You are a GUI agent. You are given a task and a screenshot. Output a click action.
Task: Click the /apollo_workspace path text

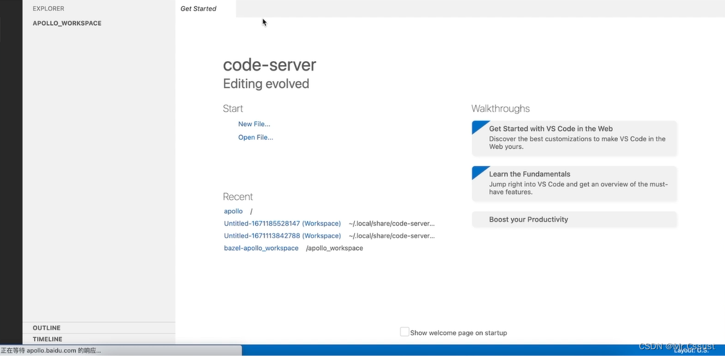click(x=334, y=248)
